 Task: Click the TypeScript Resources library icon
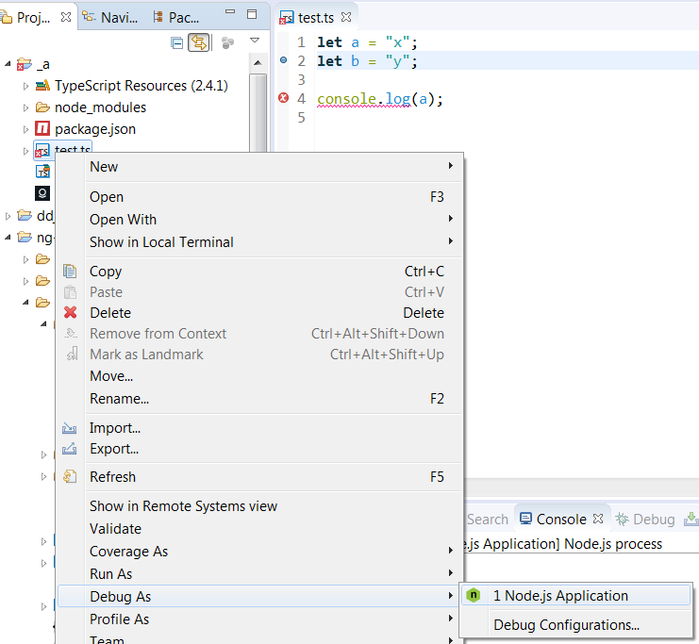[x=42, y=85]
